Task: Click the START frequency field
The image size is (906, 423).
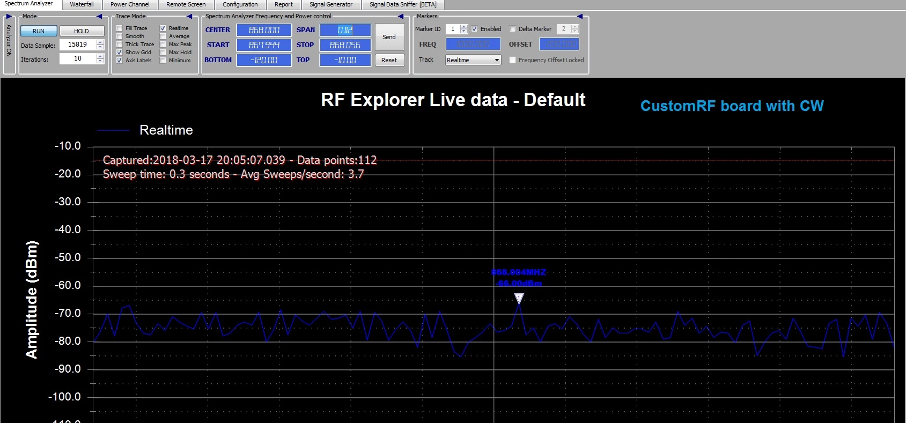Action: [x=264, y=45]
